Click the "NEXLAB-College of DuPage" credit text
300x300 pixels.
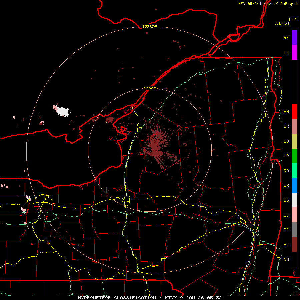pyautogui.click(x=266, y=4)
